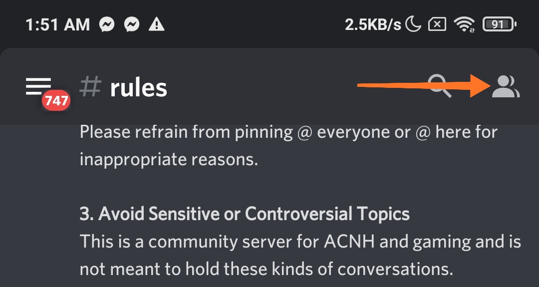Viewport: 539px width, 287px height.
Task: Tap the red 747 unread badge
Action: pos(56,101)
